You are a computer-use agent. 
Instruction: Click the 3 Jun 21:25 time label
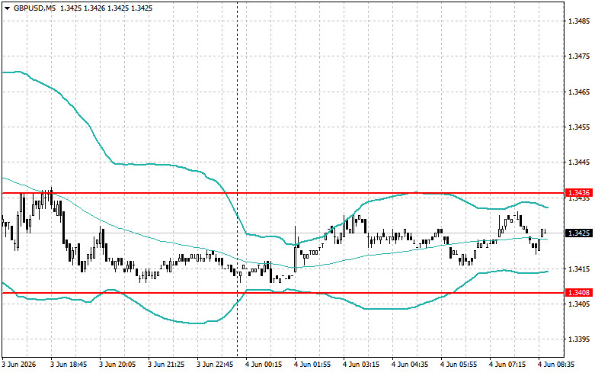166,365
